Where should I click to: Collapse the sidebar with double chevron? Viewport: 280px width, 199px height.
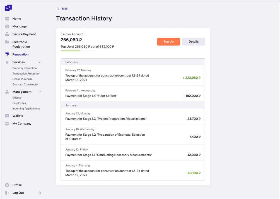point(40,193)
